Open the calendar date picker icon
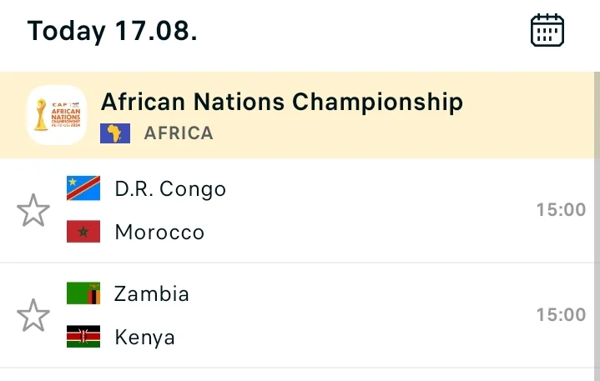The height and width of the screenshot is (381, 600). (547, 30)
